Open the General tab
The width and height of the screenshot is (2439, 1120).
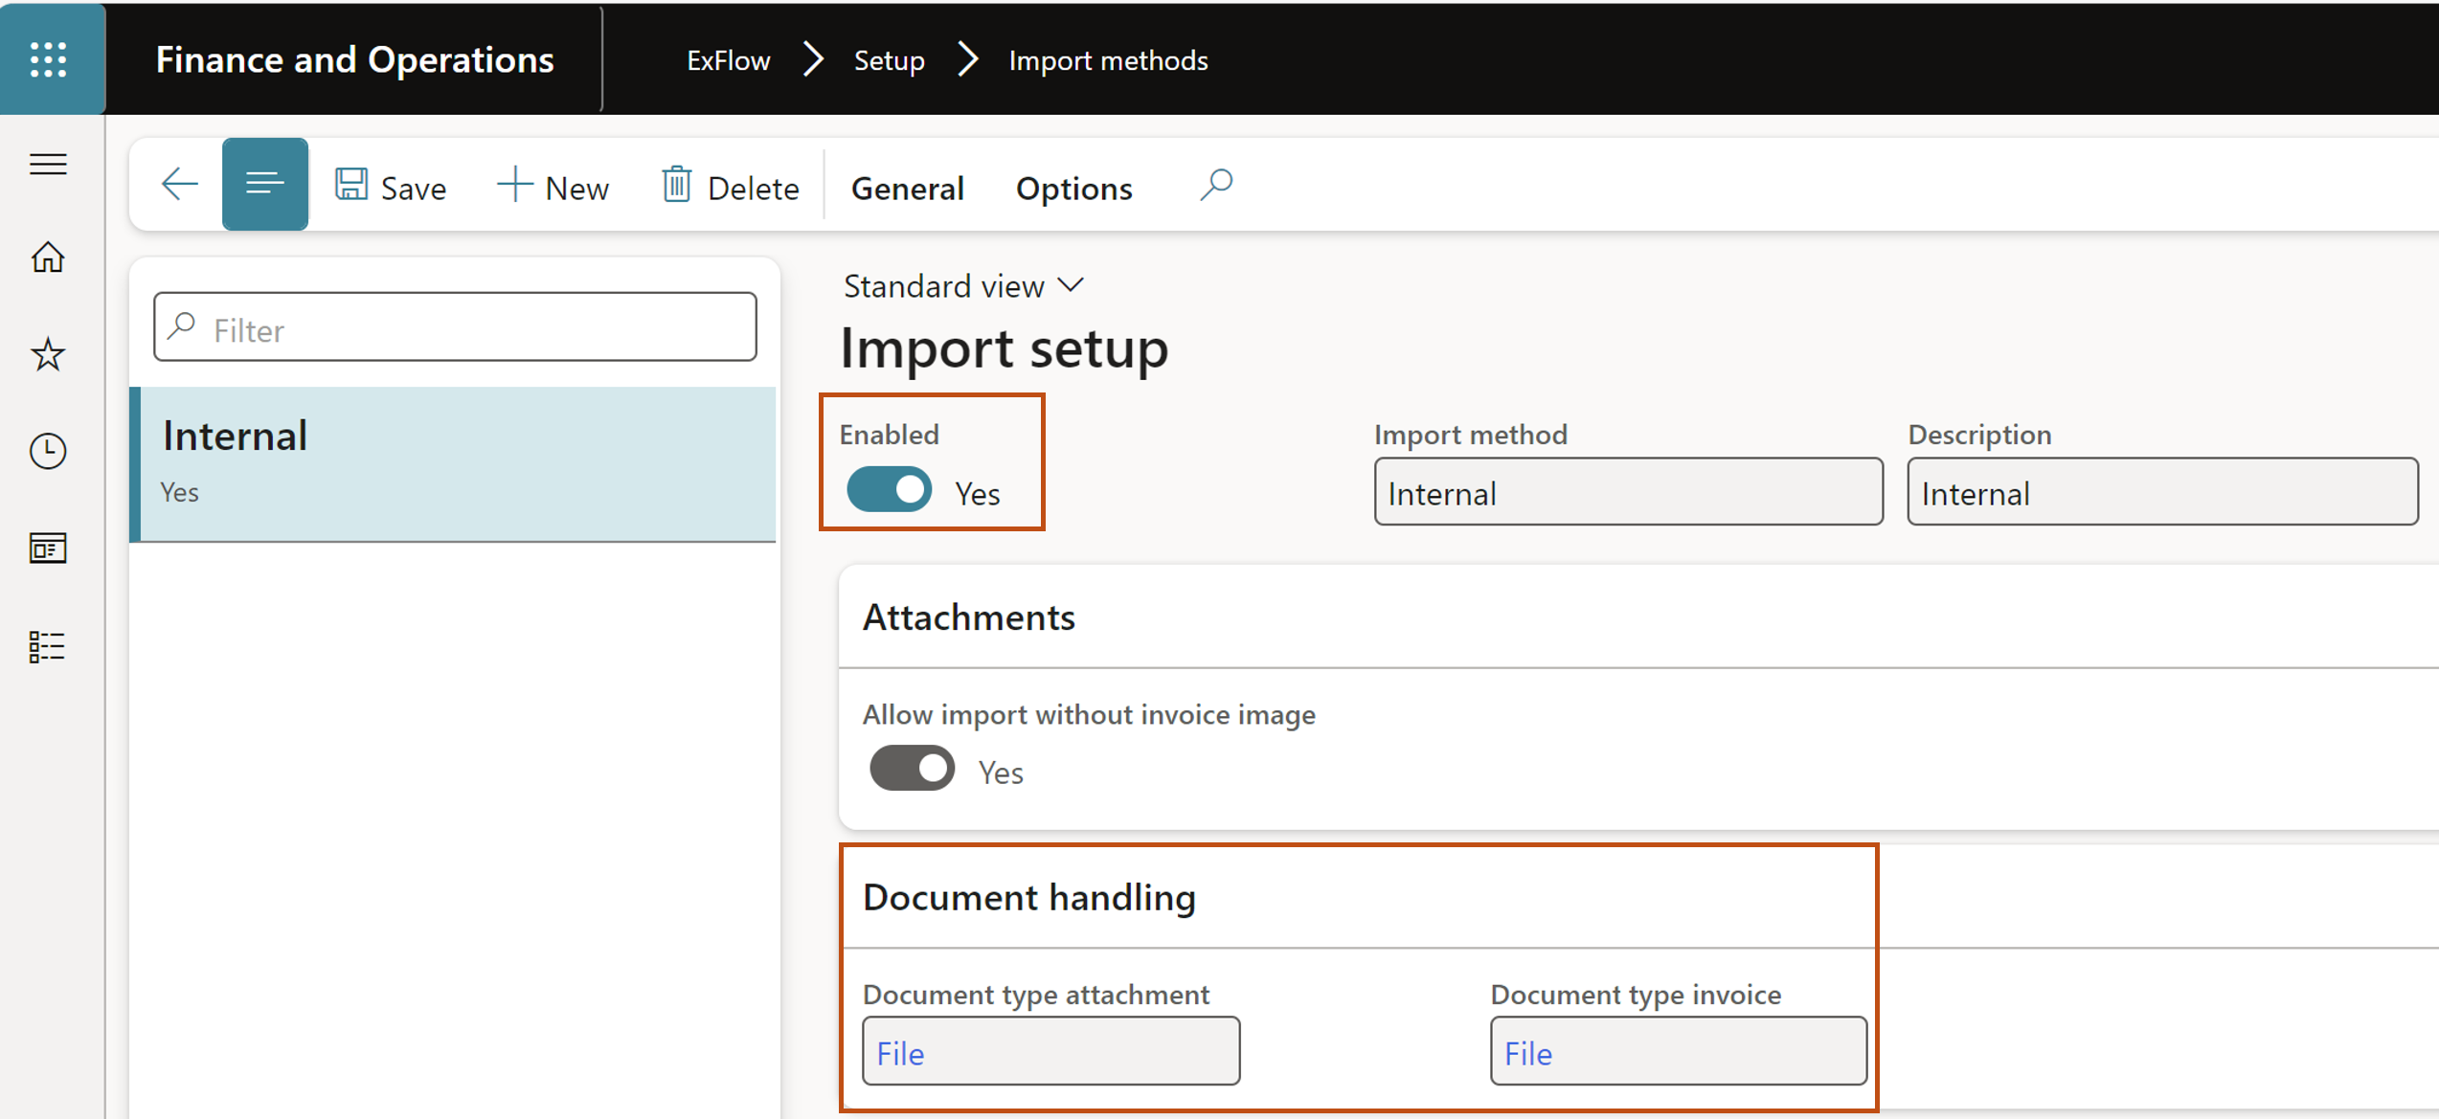[908, 189]
